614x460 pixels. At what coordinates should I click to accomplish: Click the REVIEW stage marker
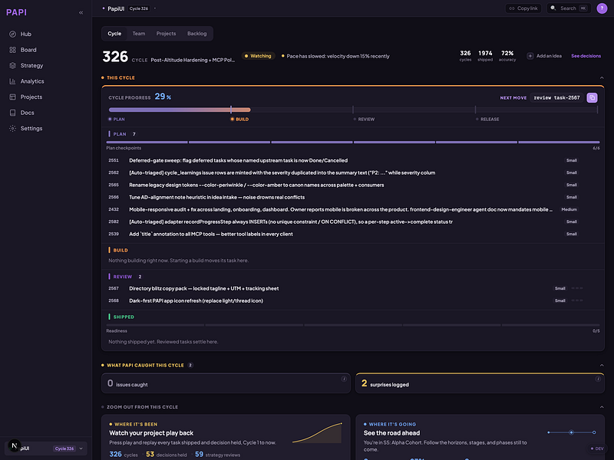tap(364, 120)
